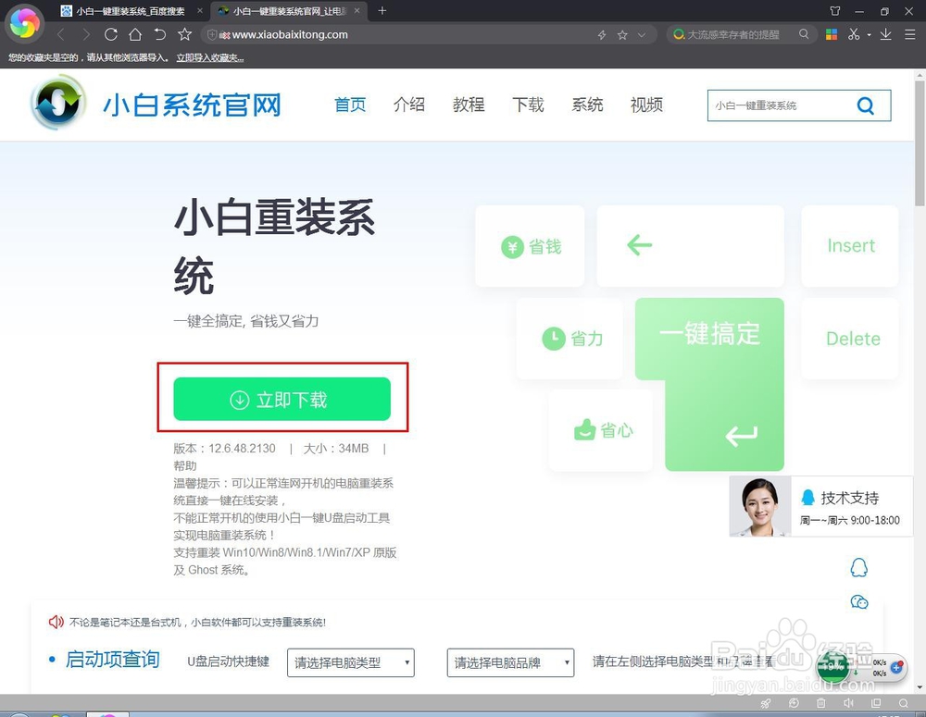Click the support agent photo
This screenshot has width=926, height=717.
coord(759,506)
